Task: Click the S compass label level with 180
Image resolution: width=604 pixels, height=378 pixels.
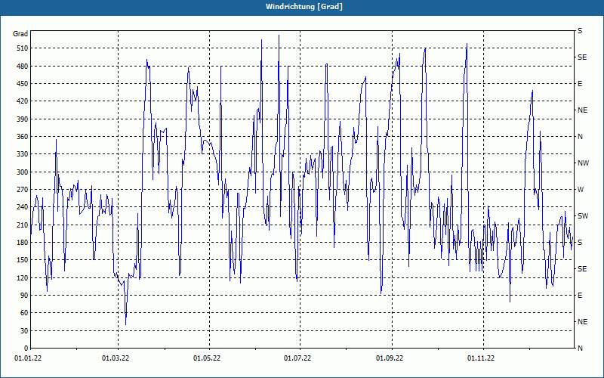Action: pyautogui.click(x=580, y=243)
